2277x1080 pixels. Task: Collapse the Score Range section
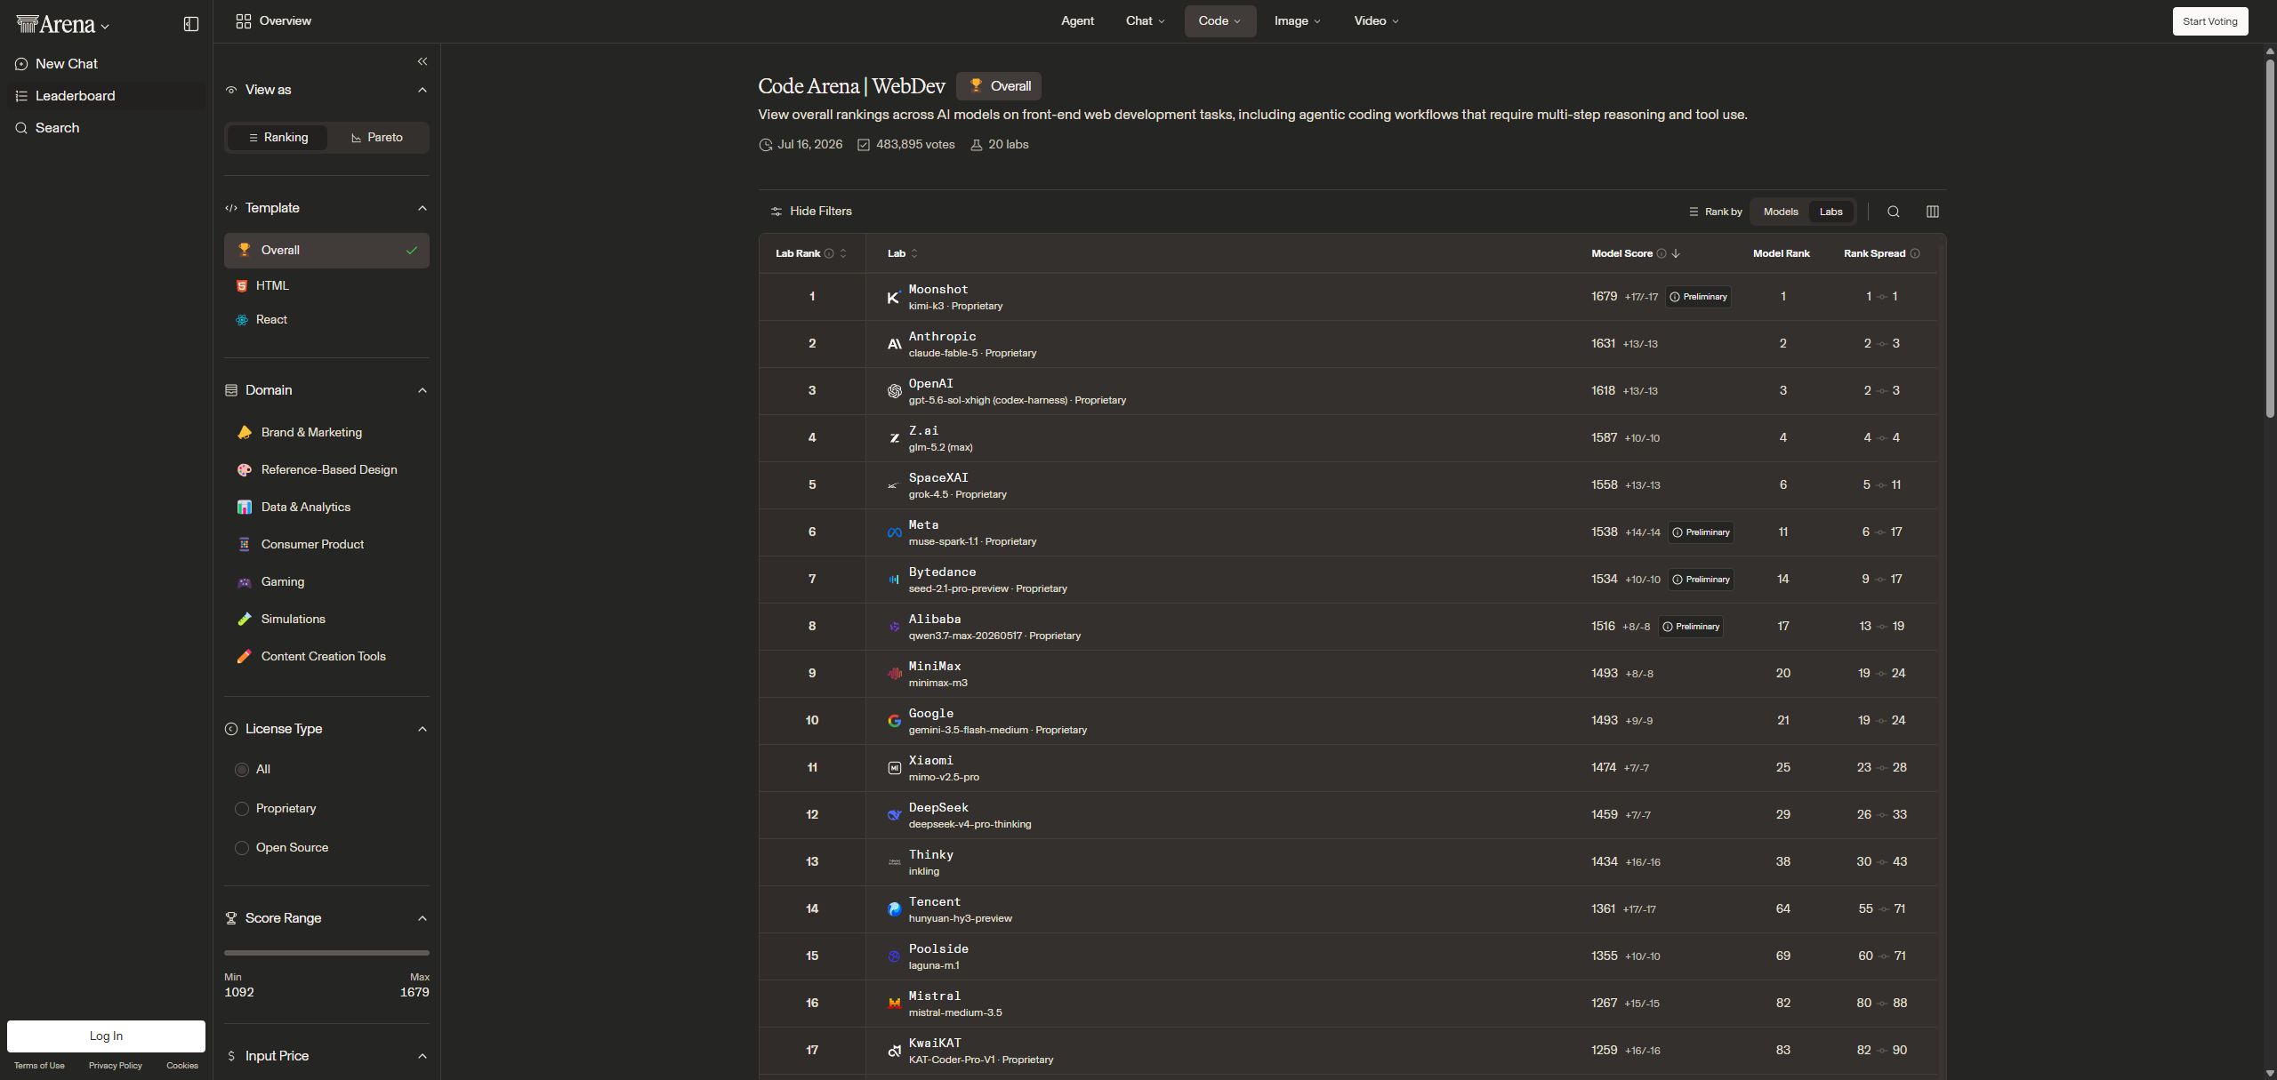(422, 918)
